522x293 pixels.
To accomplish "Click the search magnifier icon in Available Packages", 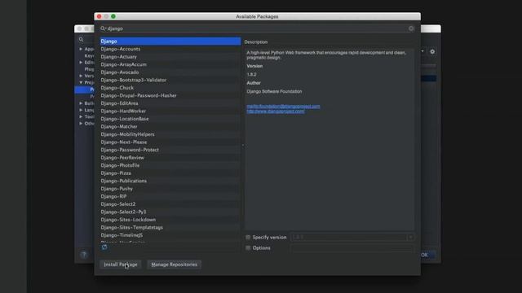I will 103,28.
